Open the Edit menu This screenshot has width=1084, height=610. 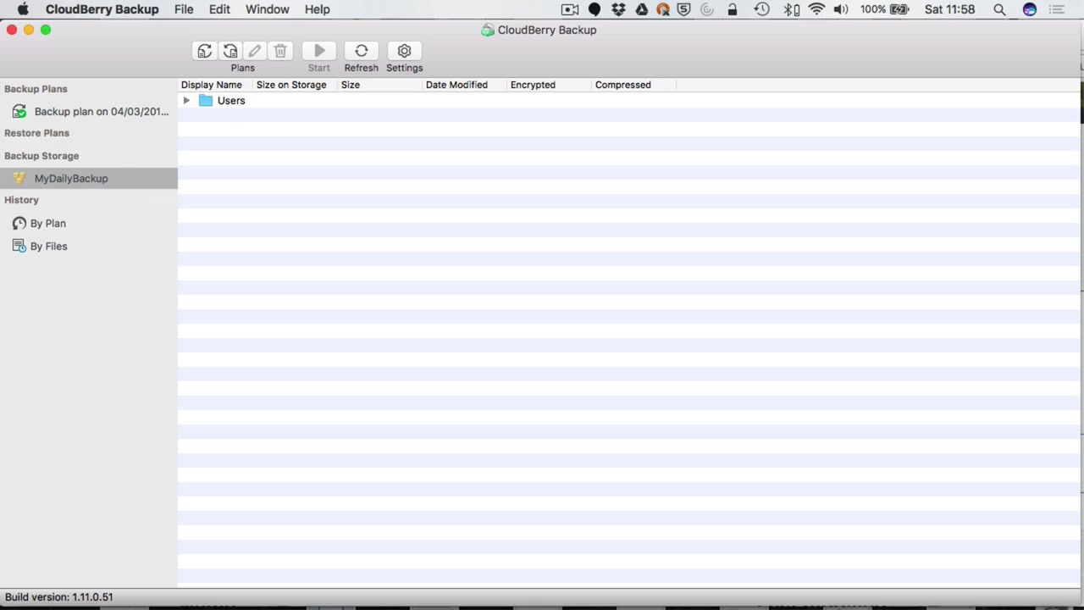click(x=219, y=9)
